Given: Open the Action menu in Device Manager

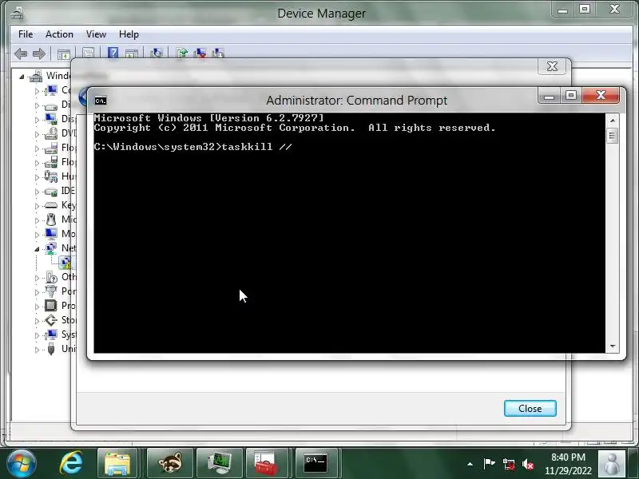Looking at the screenshot, I should tap(59, 34).
